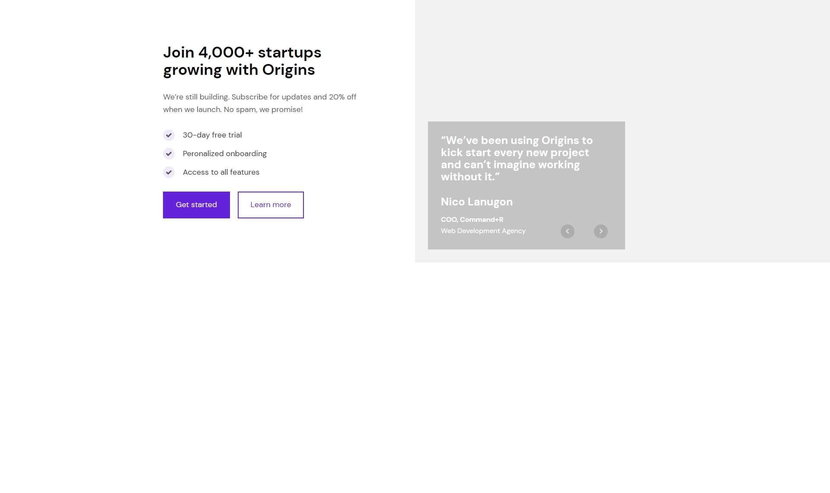Show the previous testimonial with left arrow
Screen dimensions: 830x493
pyautogui.click(x=568, y=231)
